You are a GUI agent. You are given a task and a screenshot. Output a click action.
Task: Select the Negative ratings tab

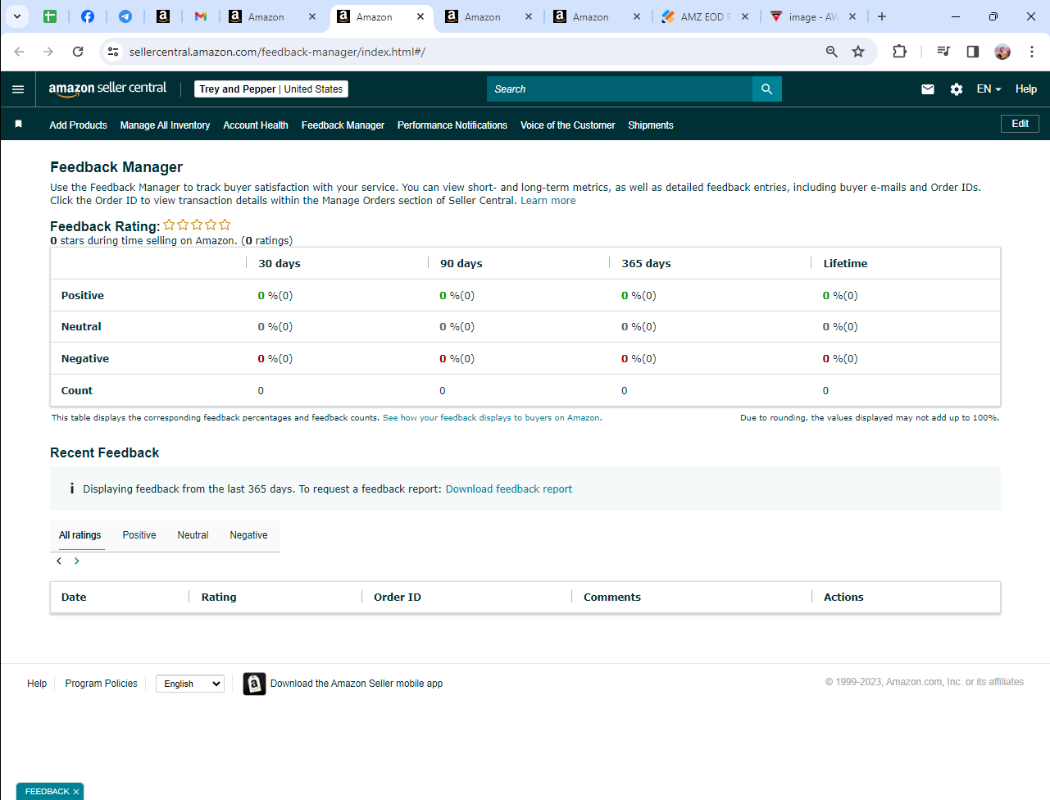248,535
